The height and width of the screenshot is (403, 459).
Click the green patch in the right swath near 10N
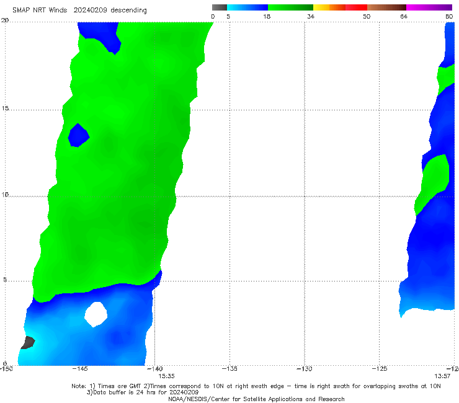click(x=432, y=184)
